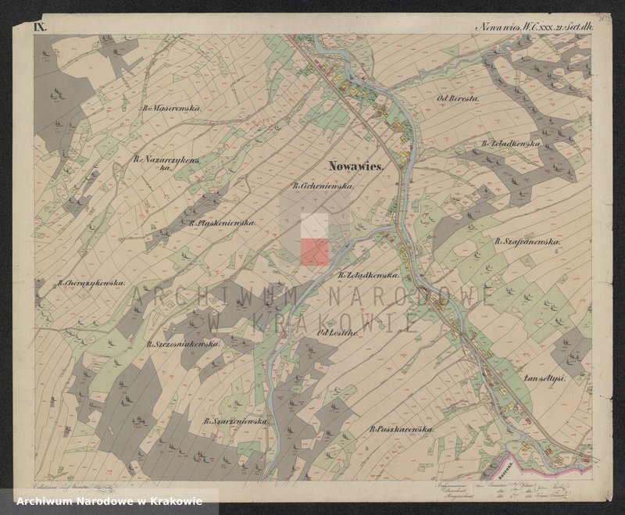This screenshot has width=625, height=515.
Task: Click R. Zeladkenska label nearest Od Lesiche
Action: pyautogui.click(x=368, y=275)
